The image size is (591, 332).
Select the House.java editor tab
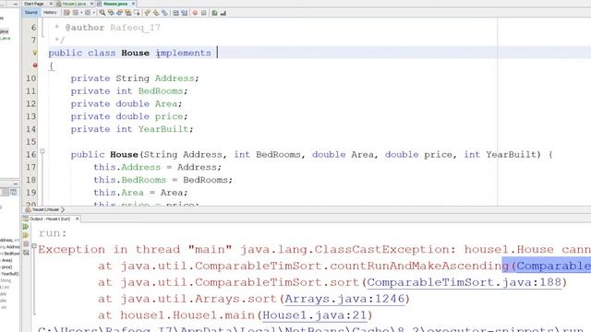click(115, 4)
